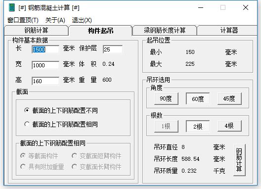This screenshot has width=261, height=189.
Task: Select the 构件起吊 tab
Action: [x=100, y=31]
